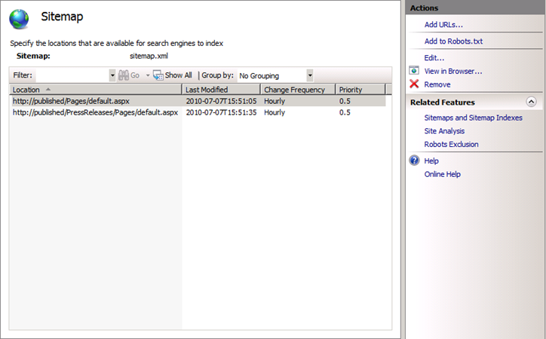The width and height of the screenshot is (546, 339).
Task: Open the Group by No Grouping dropdown
Action: pos(309,75)
